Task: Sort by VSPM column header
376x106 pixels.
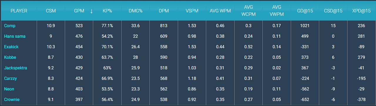Action: pyautogui.click(x=192, y=11)
